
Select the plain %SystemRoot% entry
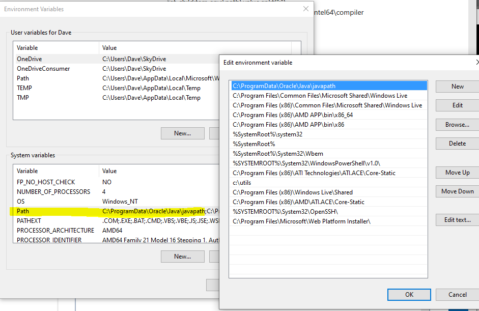point(328,144)
